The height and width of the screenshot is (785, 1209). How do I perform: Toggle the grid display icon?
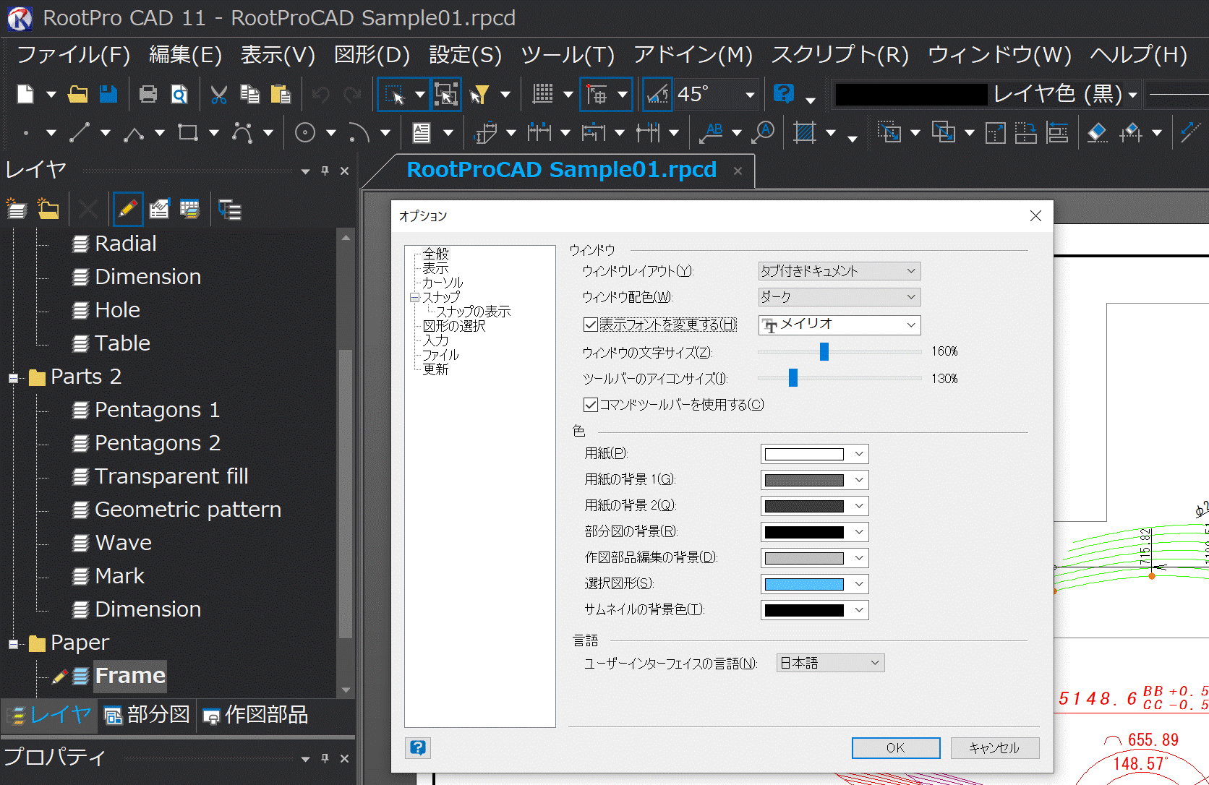543,94
